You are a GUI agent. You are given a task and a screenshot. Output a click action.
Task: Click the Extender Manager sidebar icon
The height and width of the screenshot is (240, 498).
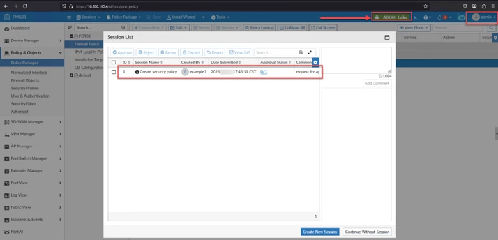[6, 171]
